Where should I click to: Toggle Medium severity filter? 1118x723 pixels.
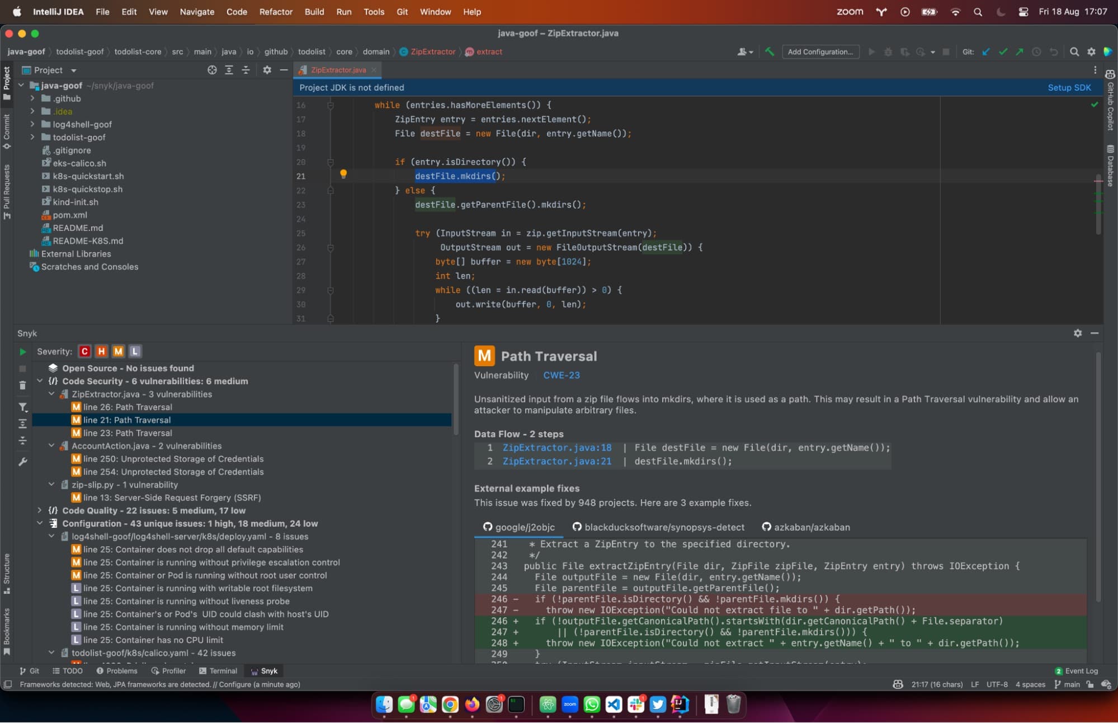[118, 352]
